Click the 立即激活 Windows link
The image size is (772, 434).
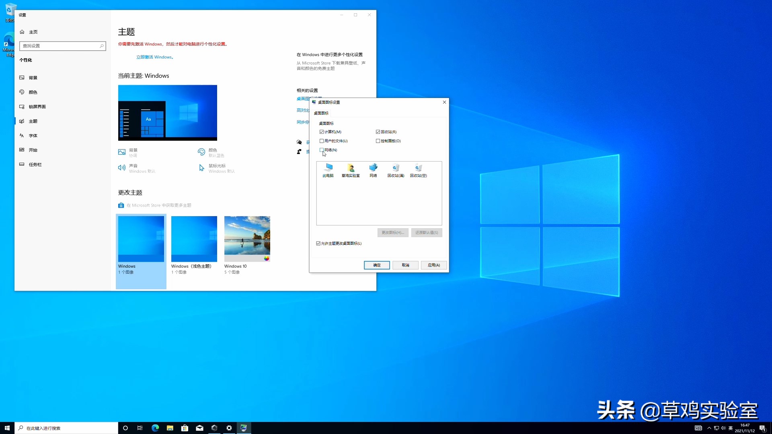(x=155, y=57)
